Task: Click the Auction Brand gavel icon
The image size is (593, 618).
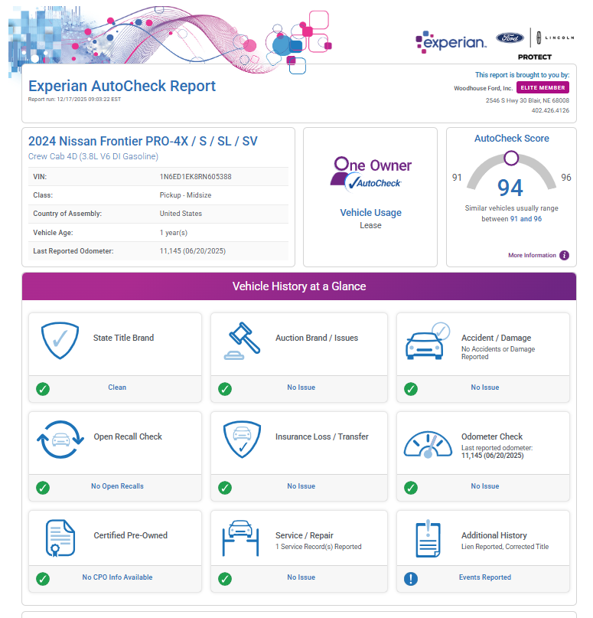Action: click(242, 341)
